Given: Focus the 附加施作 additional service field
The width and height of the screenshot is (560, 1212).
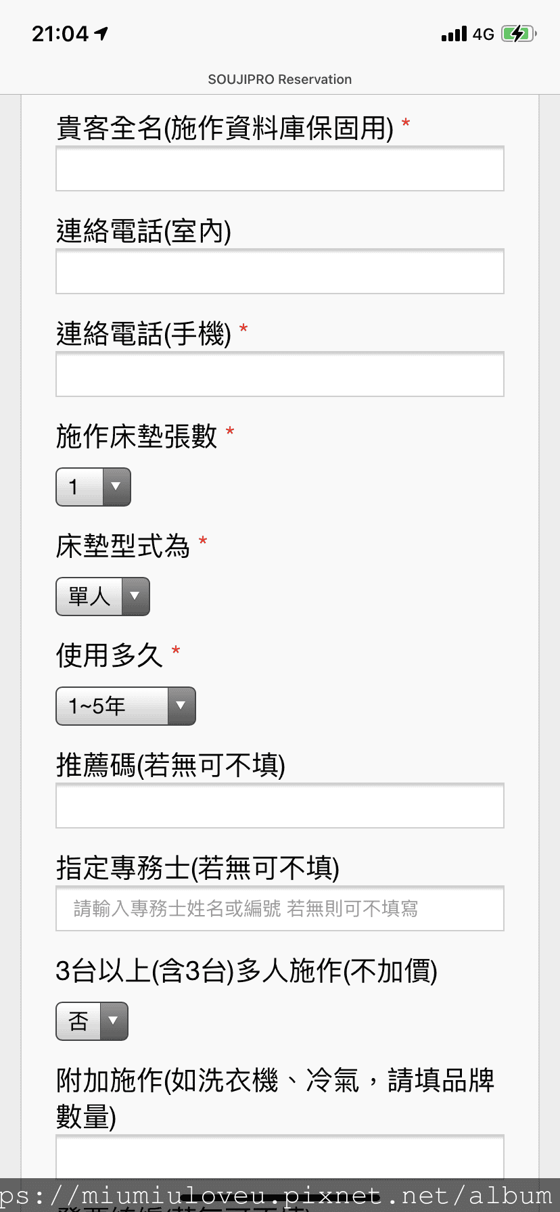Looking at the screenshot, I should pyautogui.click(x=280, y=1157).
